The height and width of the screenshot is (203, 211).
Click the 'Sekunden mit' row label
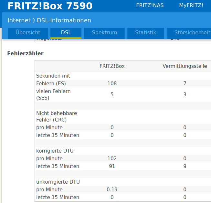click(53, 76)
